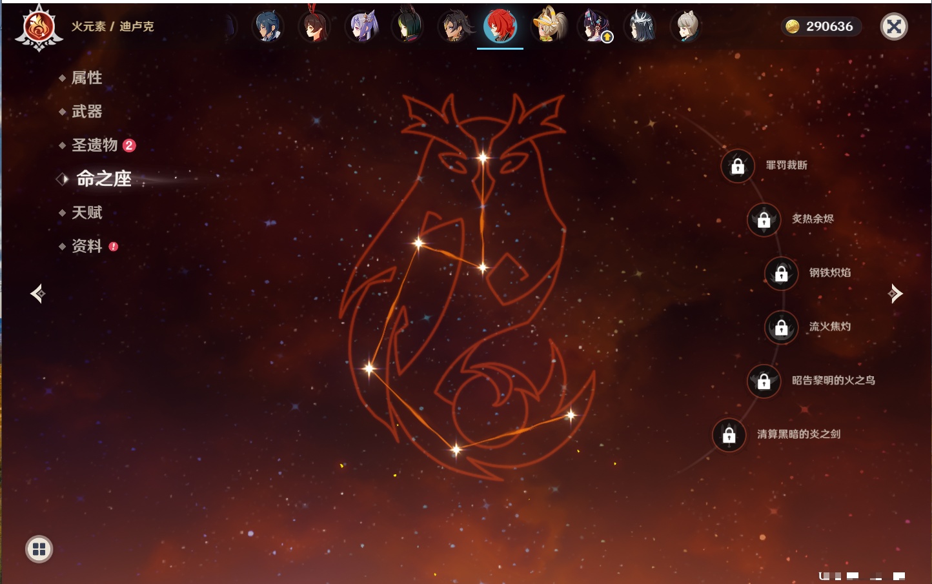Go to next character with right arrow
The width and height of the screenshot is (932, 584).
[895, 294]
